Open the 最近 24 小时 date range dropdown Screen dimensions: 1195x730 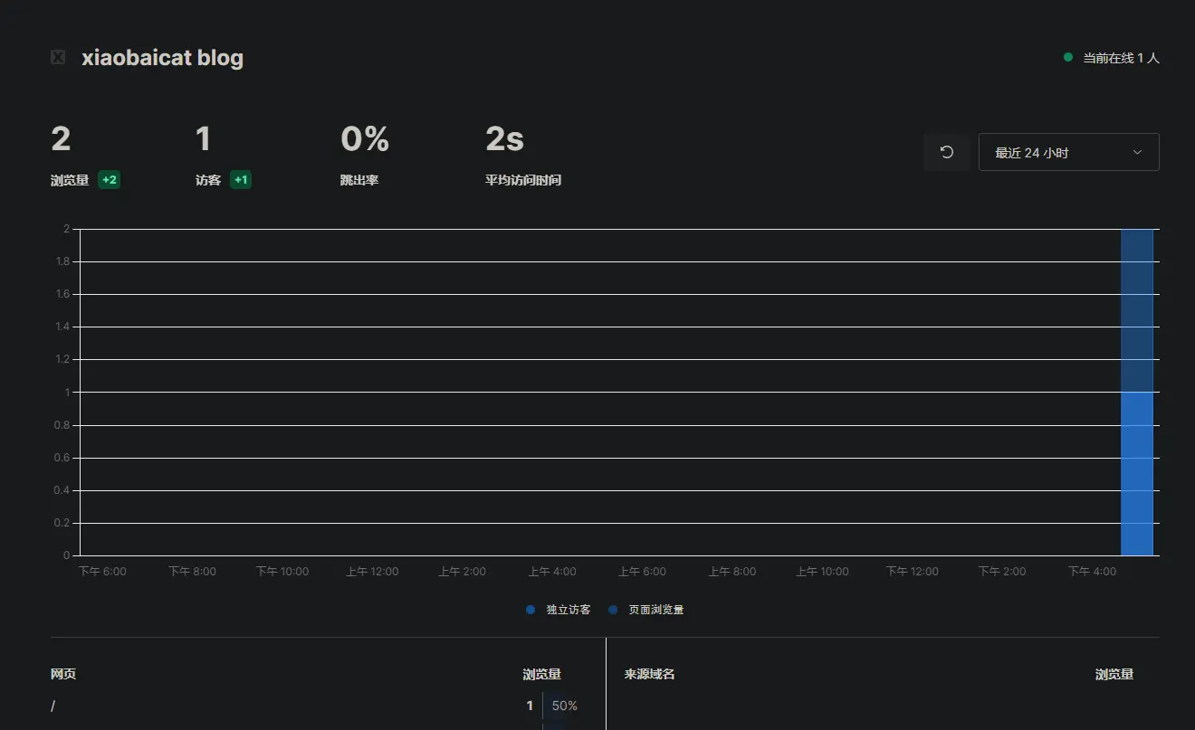pos(1068,152)
